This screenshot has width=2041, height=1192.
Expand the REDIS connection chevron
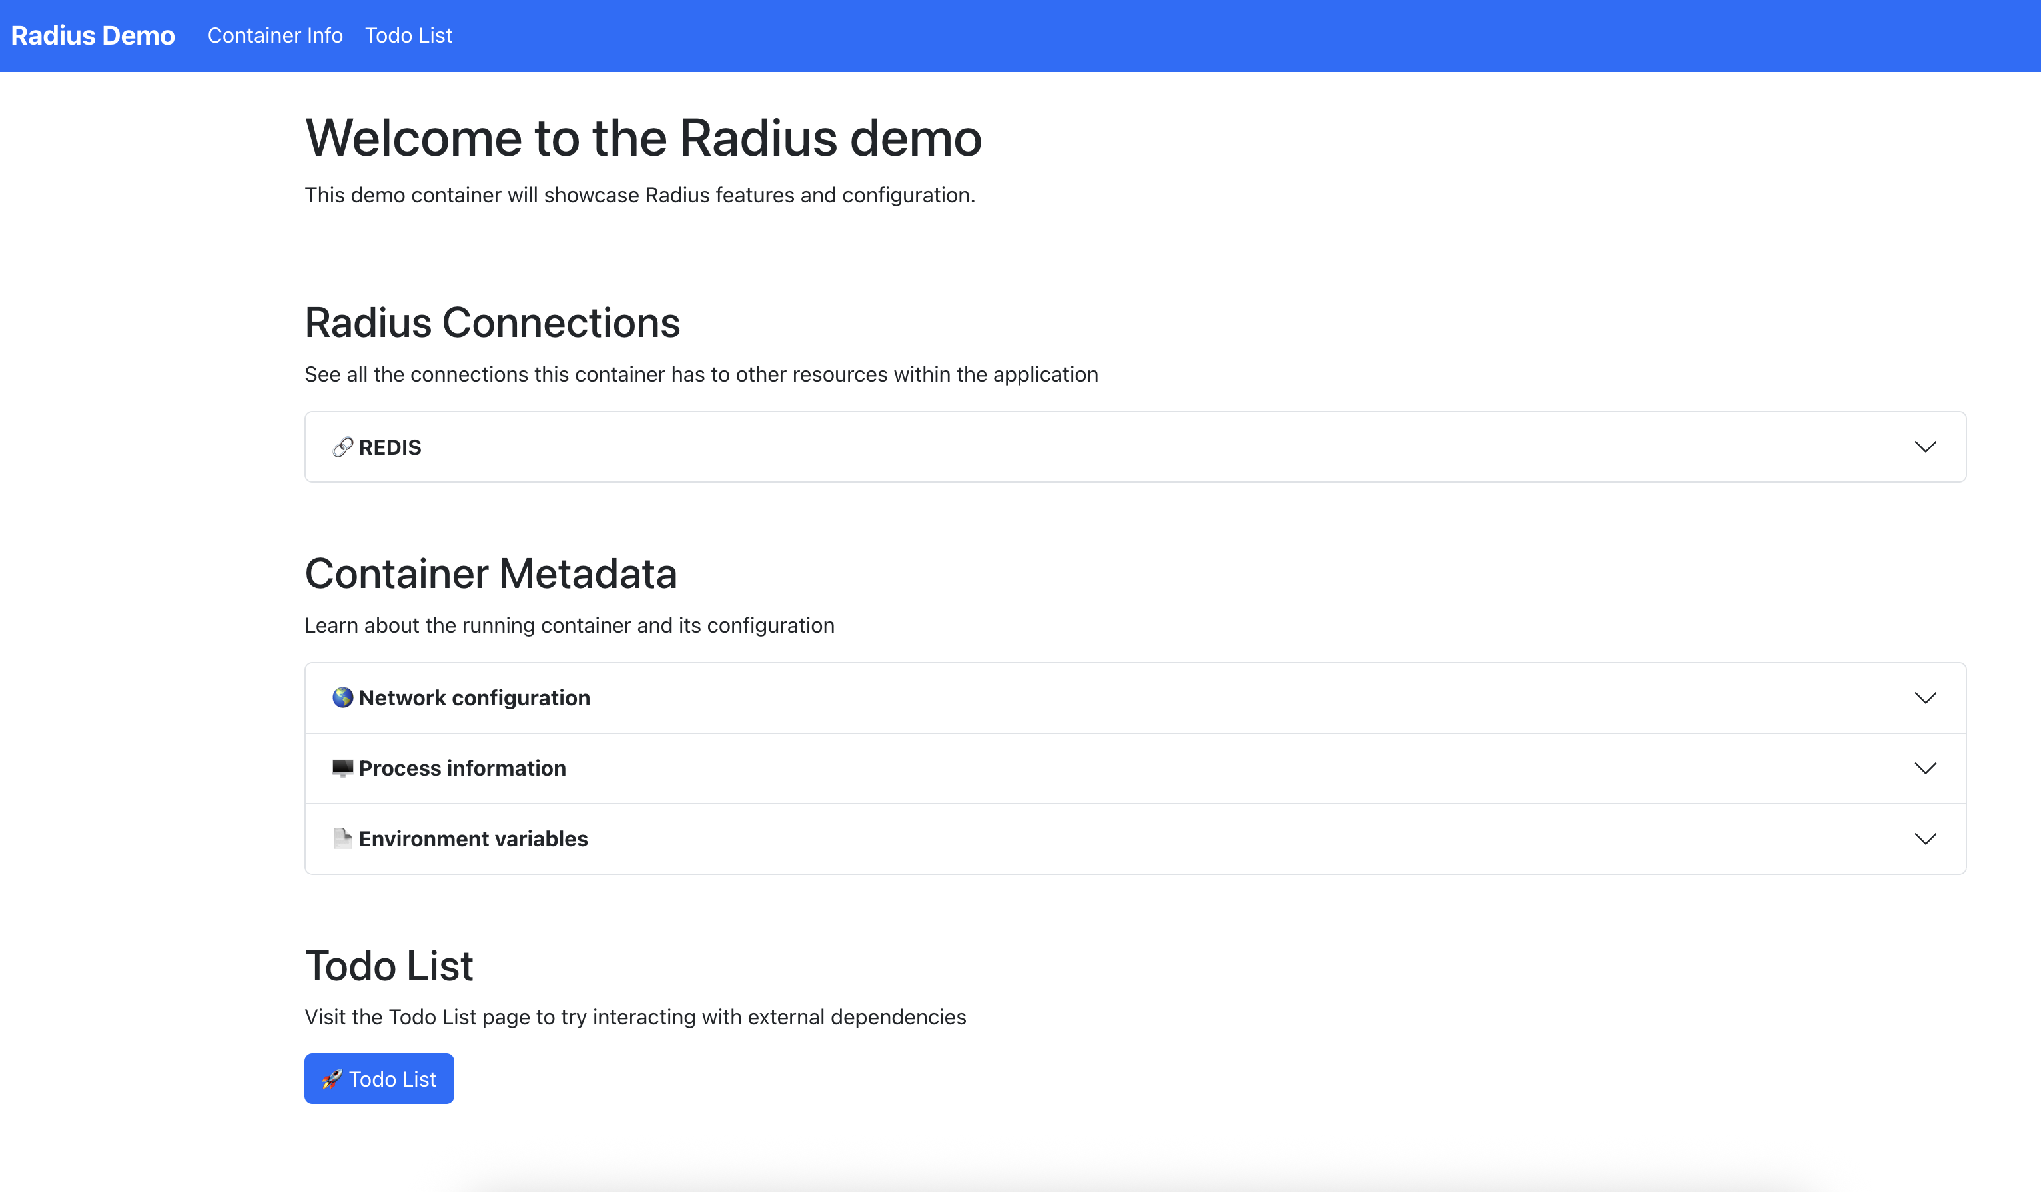[1925, 447]
